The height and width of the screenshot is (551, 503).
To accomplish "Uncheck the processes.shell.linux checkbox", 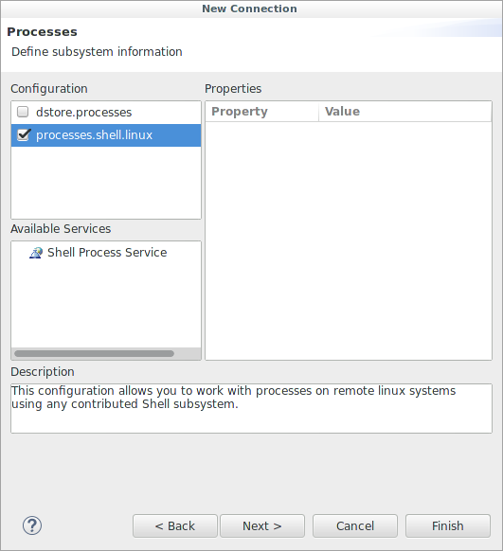I will pos(23,135).
